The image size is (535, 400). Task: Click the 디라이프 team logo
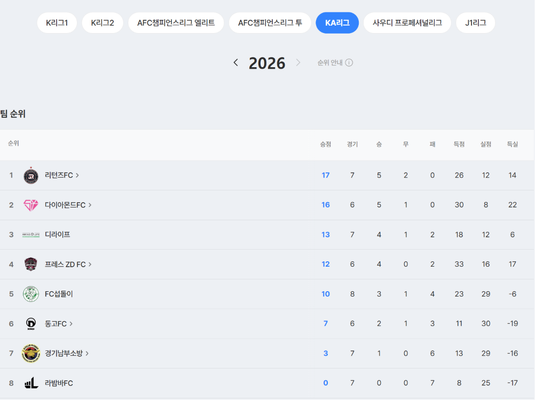tap(31, 235)
